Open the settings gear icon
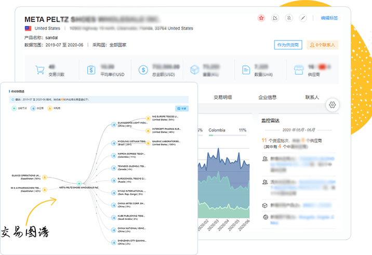372x255 pixels. (333, 105)
